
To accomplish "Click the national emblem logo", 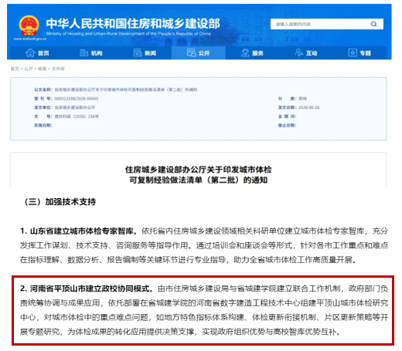I will pos(29,25).
